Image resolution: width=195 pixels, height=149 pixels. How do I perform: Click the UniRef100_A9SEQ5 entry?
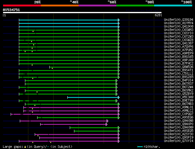(179, 131)
